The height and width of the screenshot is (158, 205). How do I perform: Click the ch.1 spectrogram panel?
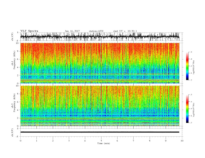(x=100, y=63)
